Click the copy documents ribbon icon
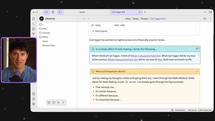The image size is (215, 121). [x=34, y=29]
